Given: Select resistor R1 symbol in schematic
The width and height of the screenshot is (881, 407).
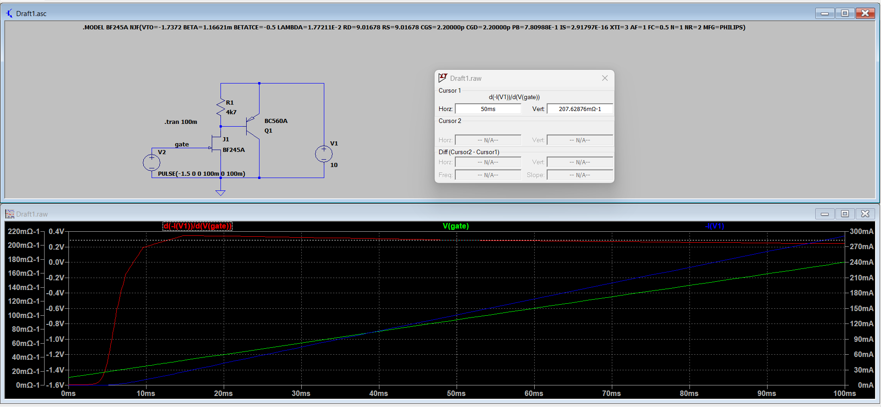Looking at the screenshot, I should pyautogui.click(x=220, y=107).
